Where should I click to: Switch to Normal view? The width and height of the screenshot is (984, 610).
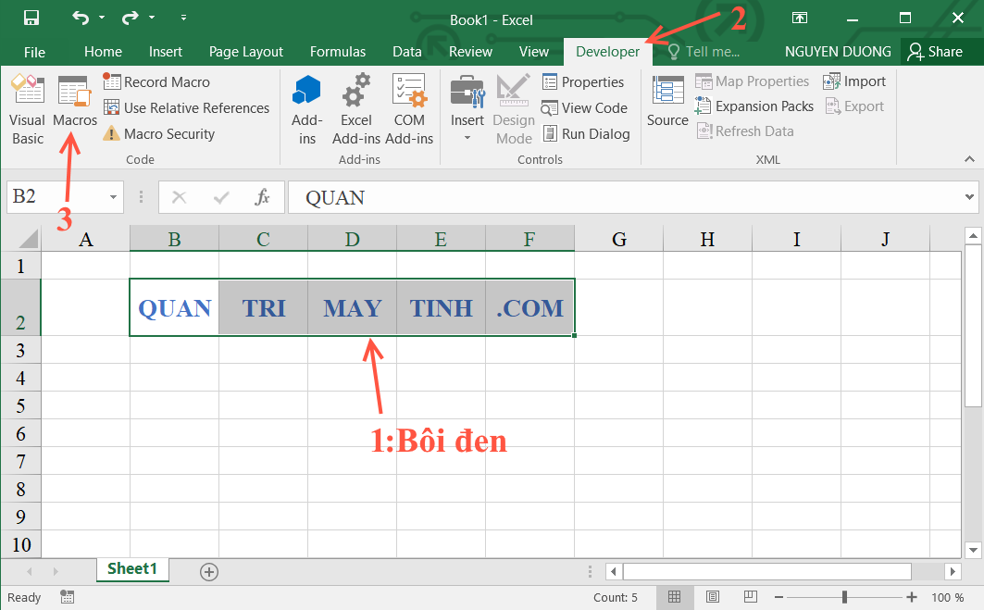(674, 597)
